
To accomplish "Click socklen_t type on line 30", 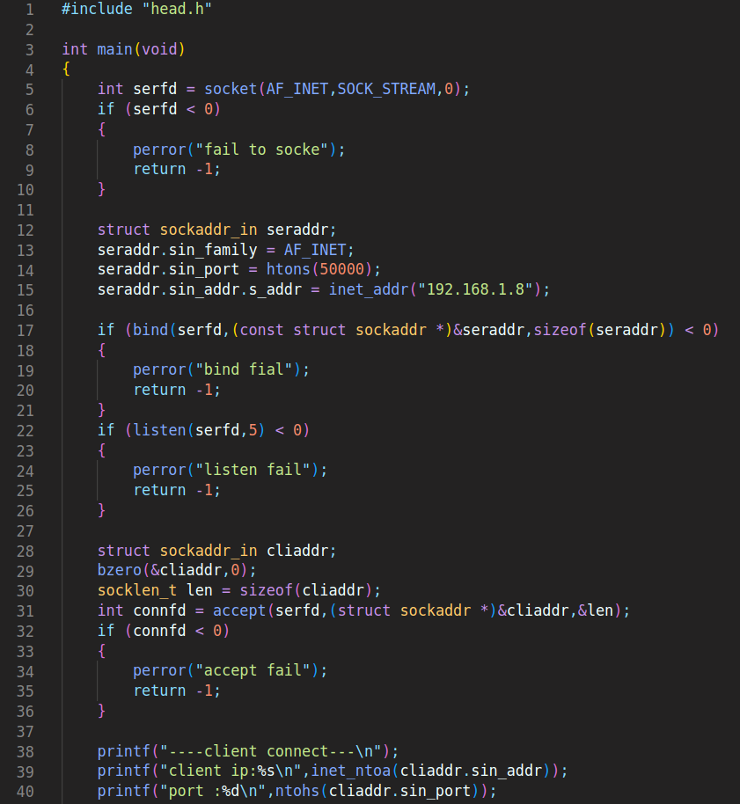I will click(137, 590).
